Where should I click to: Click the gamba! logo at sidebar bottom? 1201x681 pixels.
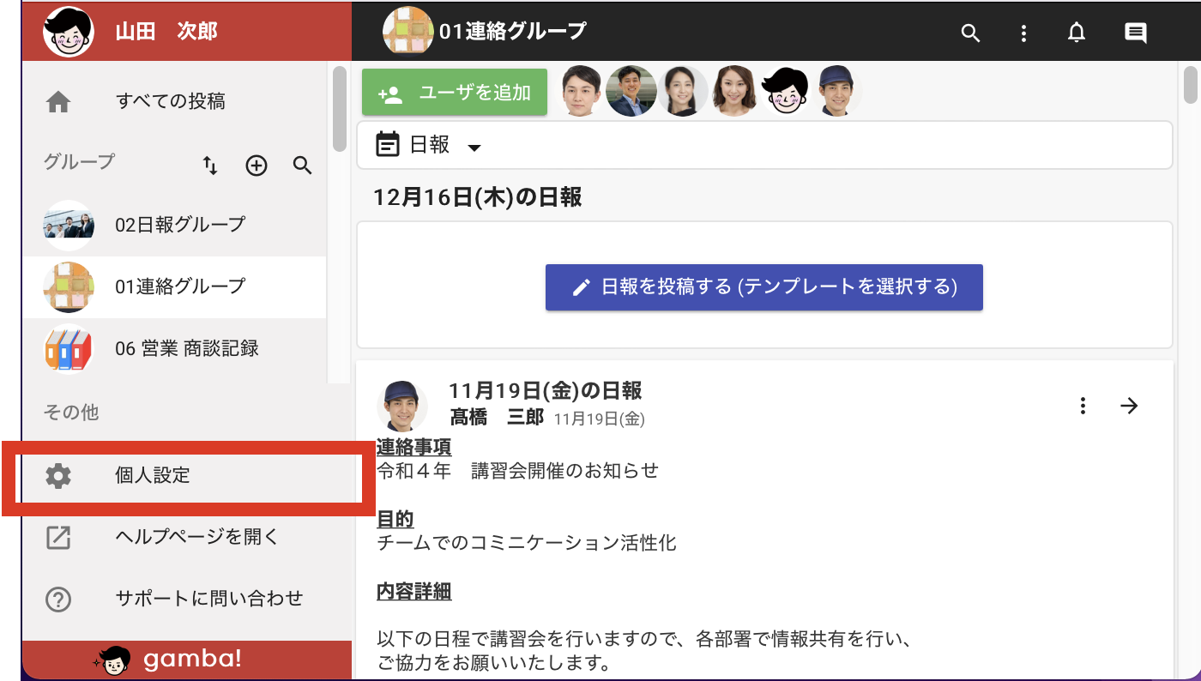[167, 659]
